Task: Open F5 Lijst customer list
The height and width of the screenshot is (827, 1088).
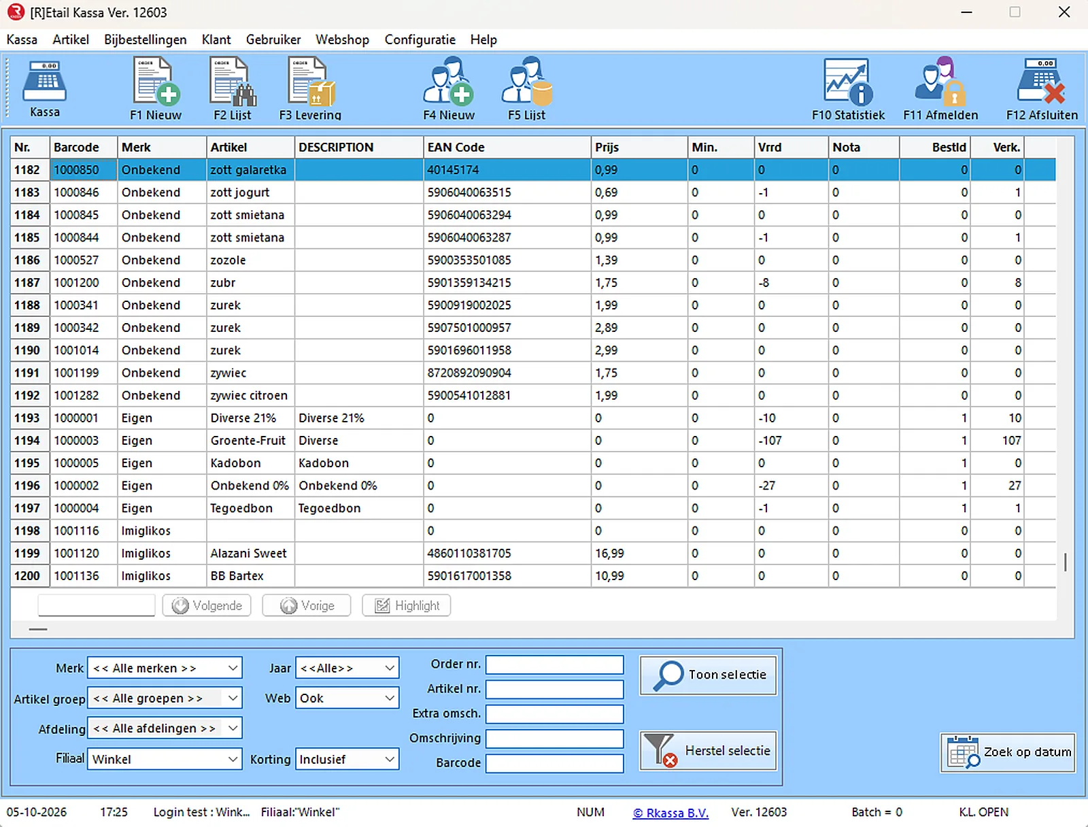Action: [527, 89]
